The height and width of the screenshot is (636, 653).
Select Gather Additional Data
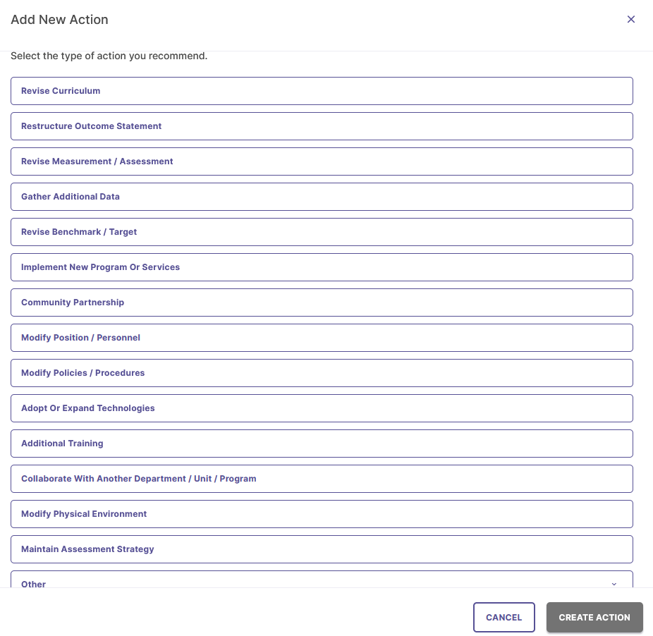pyautogui.click(x=322, y=197)
